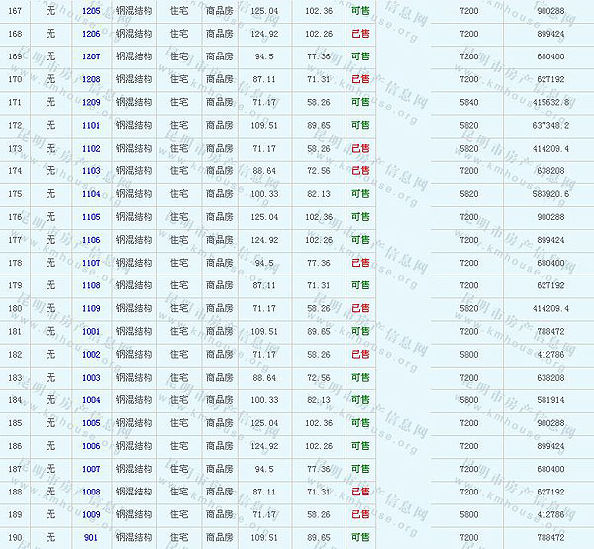
Task: Select room 1001 link
Action: click(91, 331)
